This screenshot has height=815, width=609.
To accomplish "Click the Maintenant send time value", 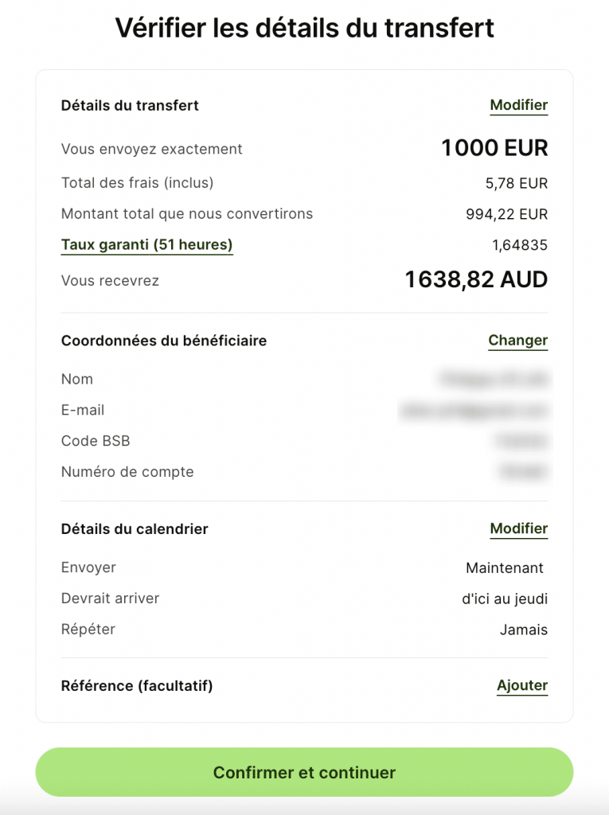I will 505,568.
